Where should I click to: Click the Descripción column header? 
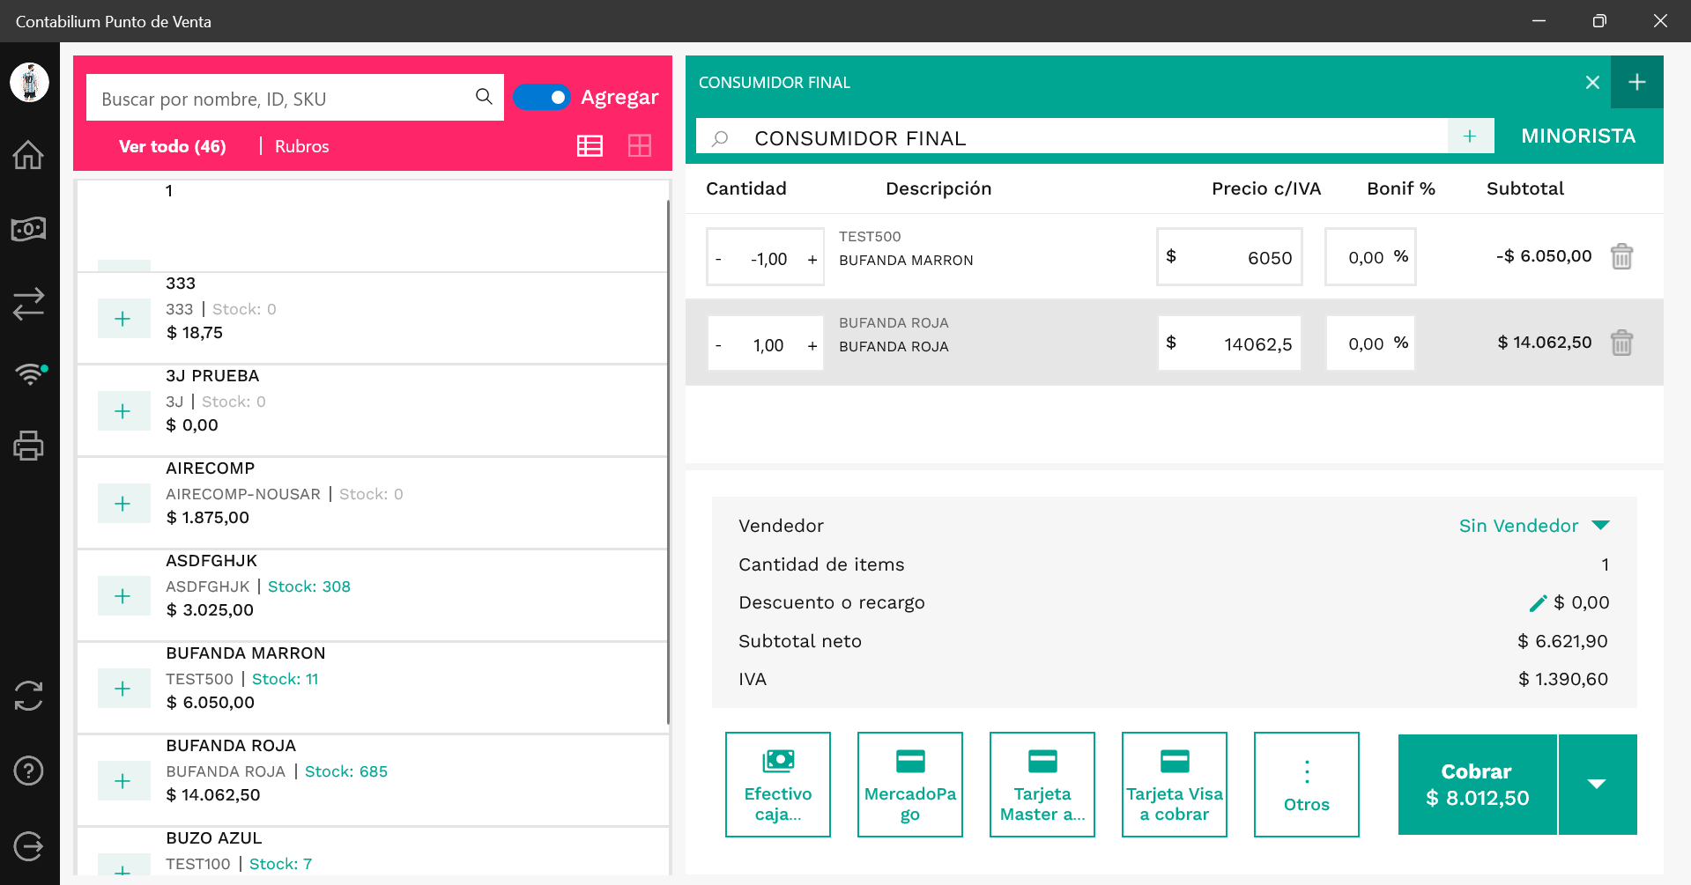[x=938, y=189]
